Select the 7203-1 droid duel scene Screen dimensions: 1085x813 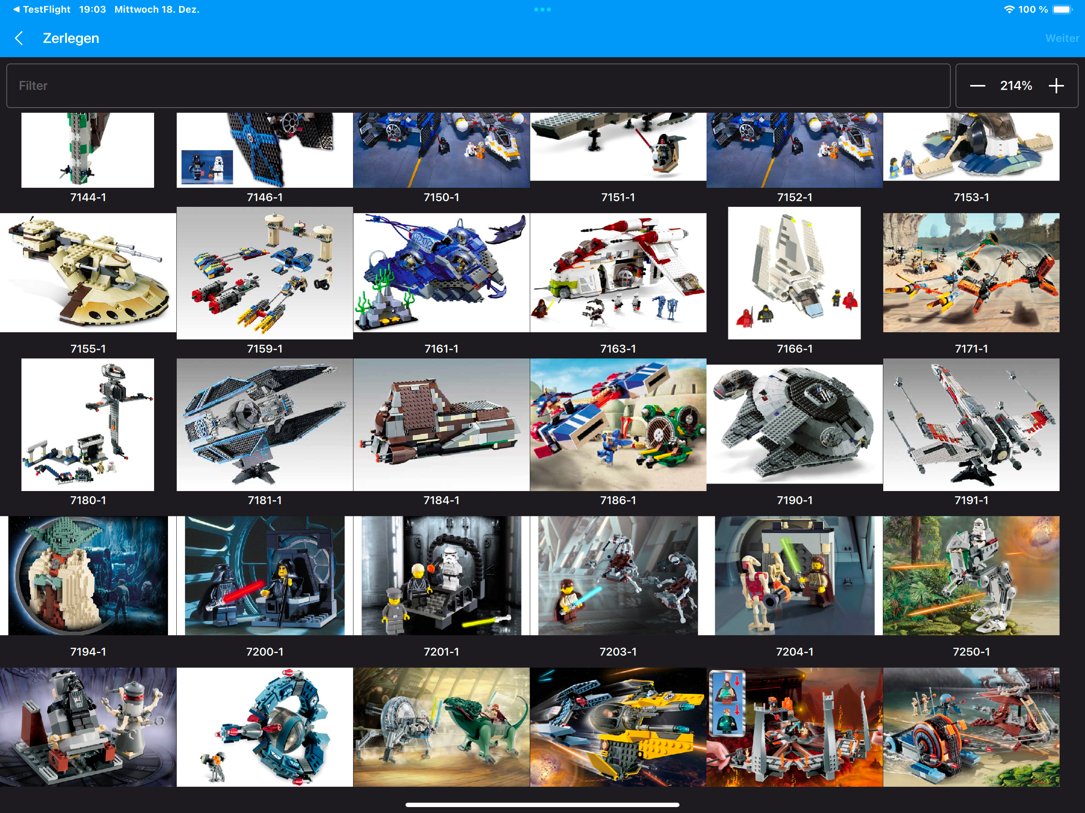click(618, 576)
